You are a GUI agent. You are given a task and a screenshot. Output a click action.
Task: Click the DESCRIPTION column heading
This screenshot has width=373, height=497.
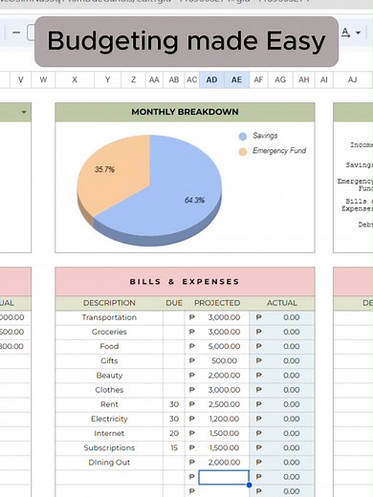[109, 303]
